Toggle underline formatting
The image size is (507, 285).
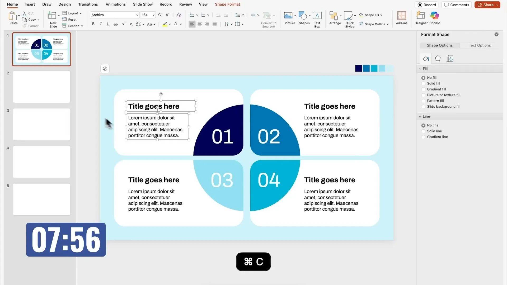click(x=108, y=24)
